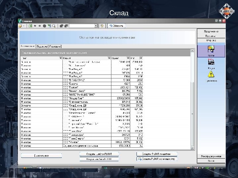Open the Клиент column filter dropdown
Image resolution: width=238 pixels, height=178 pixels.
point(109,58)
